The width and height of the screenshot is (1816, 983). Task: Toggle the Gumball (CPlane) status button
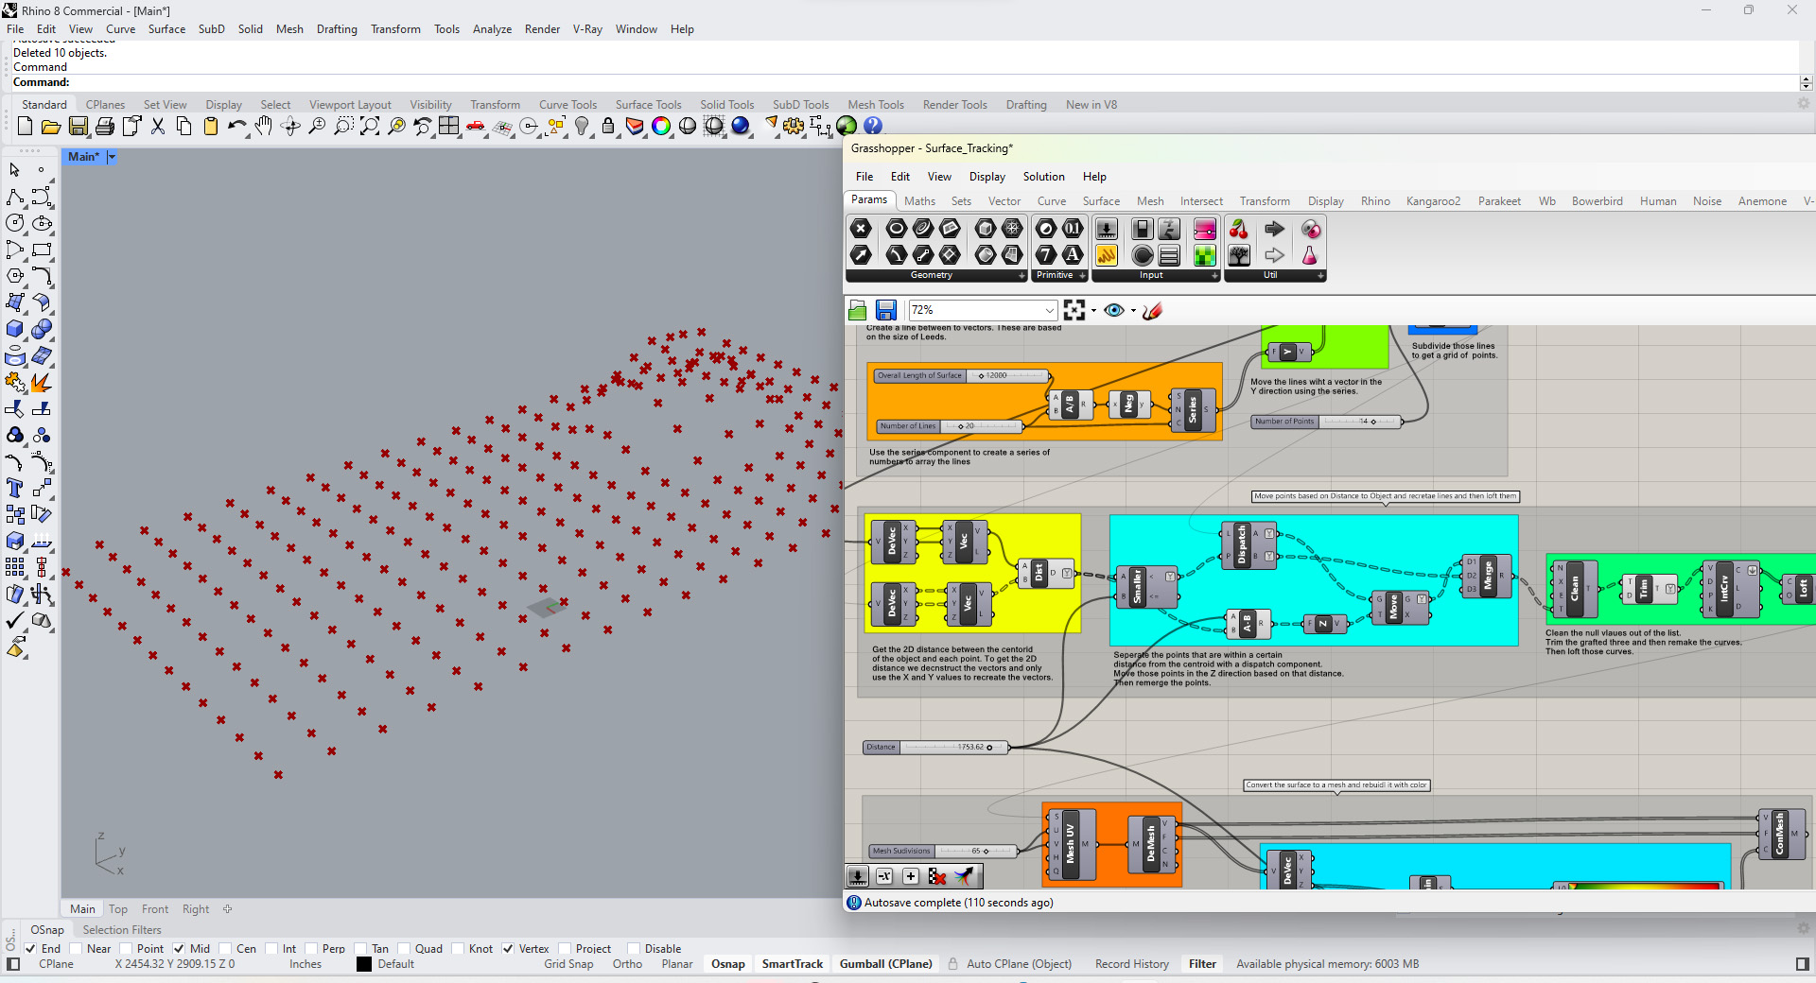click(885, 964)
